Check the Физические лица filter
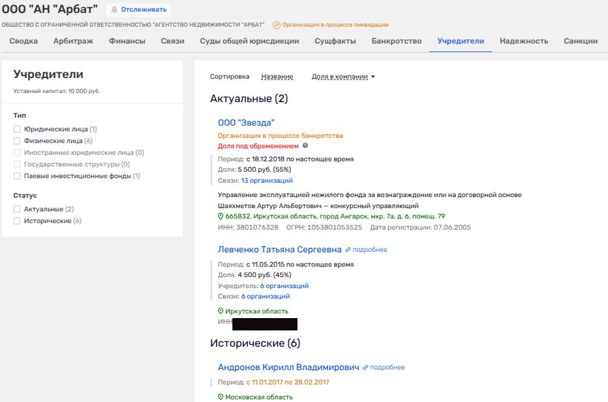 point(18,141)
